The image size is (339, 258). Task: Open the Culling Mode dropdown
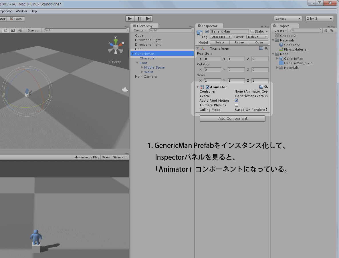[x=251, y=110]
